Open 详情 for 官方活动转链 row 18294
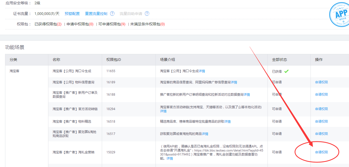This screenshot has width=349, height=167. pos(163,111)
